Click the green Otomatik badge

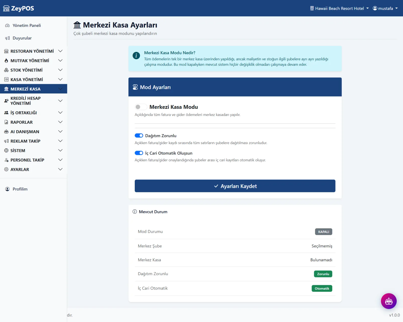322,288
